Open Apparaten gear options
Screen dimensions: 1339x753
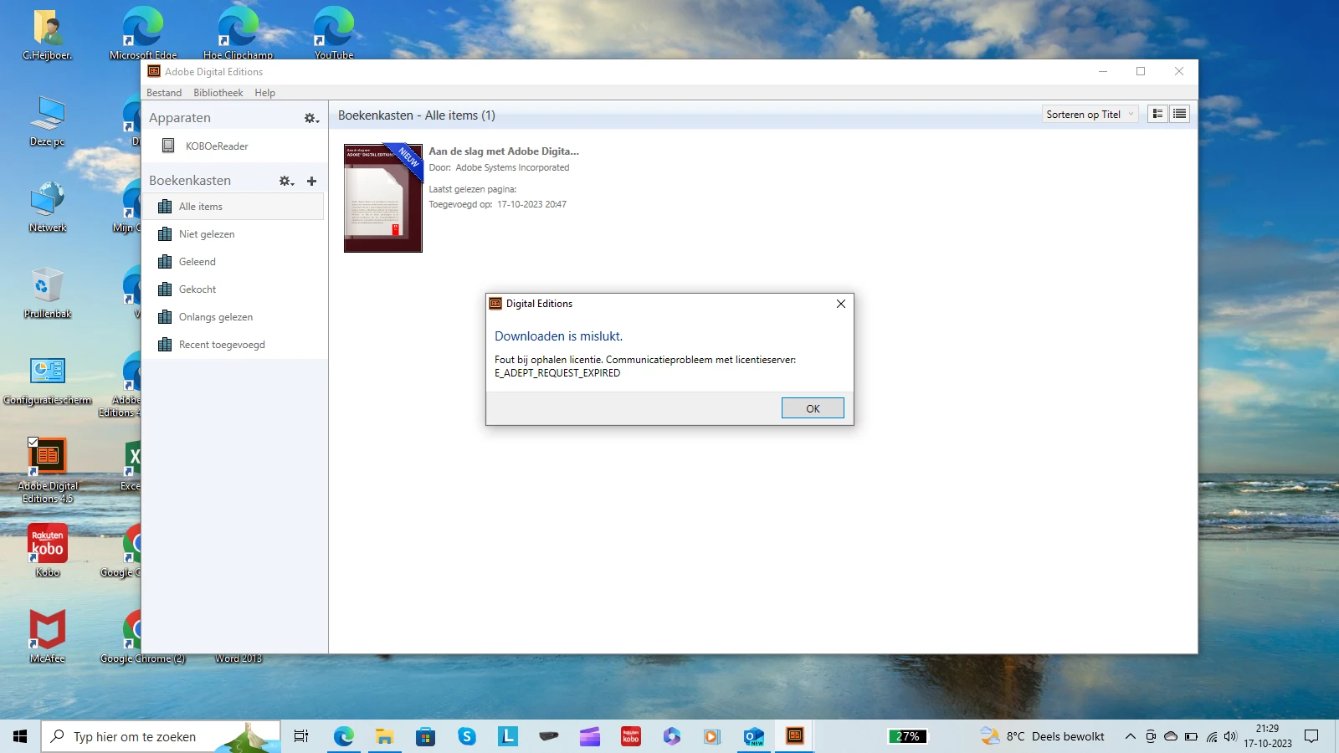311,119
